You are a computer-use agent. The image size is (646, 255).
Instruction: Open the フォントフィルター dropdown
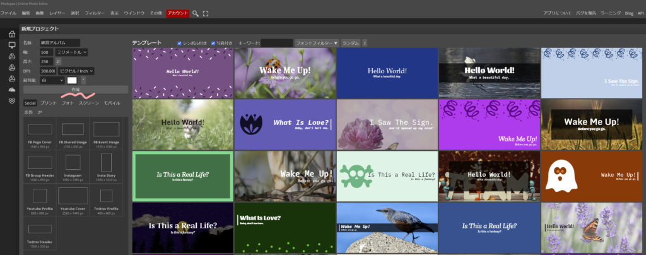click(x=317, y=43)
